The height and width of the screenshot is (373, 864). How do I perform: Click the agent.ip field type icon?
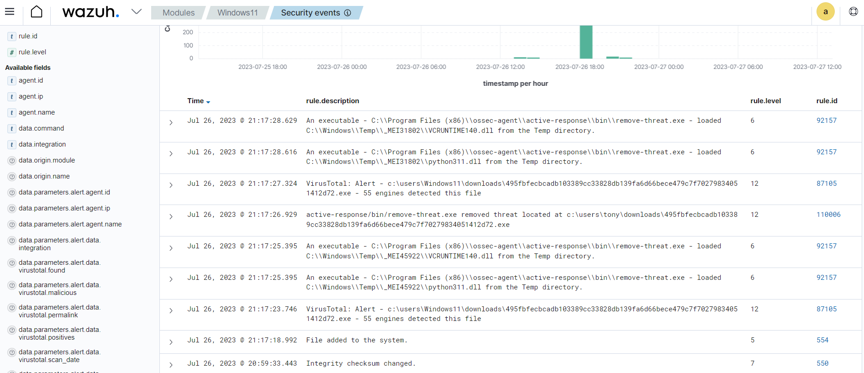click(12, 97)
